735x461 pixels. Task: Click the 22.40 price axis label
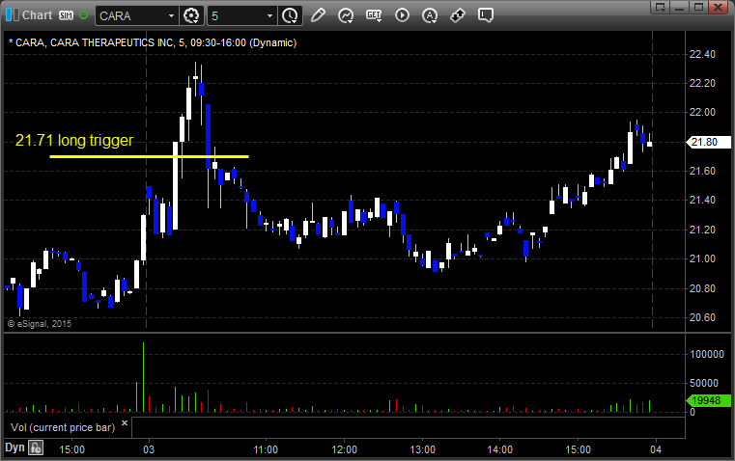click(702, 54)
